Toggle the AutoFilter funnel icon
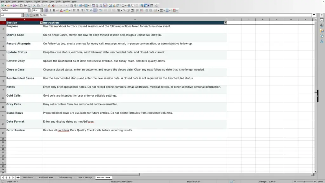This screenshot has height=183, width=325. click(x=105, y=6)
